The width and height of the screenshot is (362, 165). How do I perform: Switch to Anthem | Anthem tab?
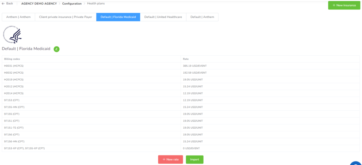pyautogui.click(x=18, y=17)
